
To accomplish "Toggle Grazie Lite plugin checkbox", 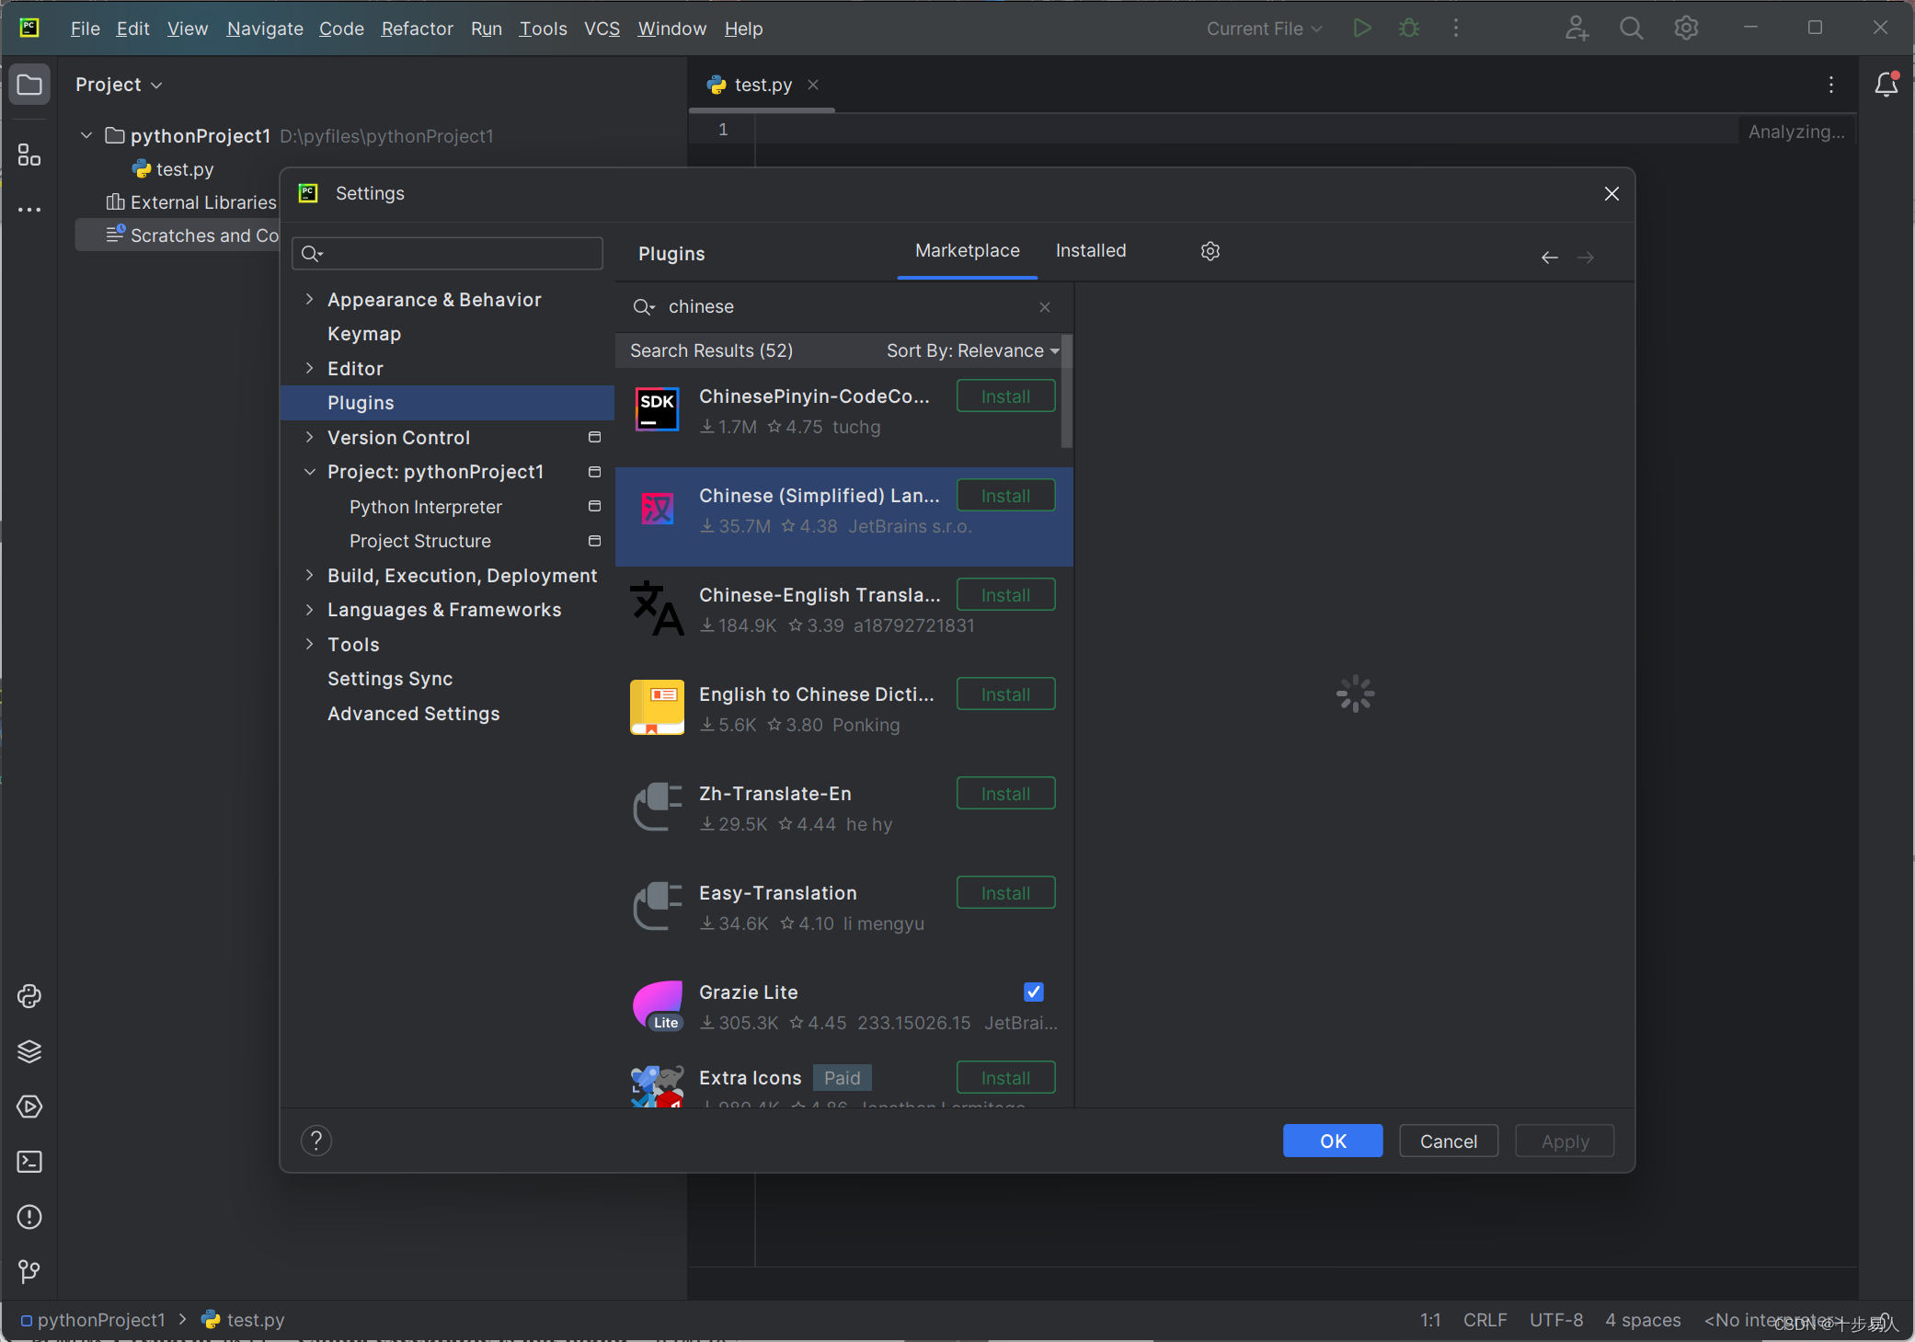I will click(x=1033, y=992).
